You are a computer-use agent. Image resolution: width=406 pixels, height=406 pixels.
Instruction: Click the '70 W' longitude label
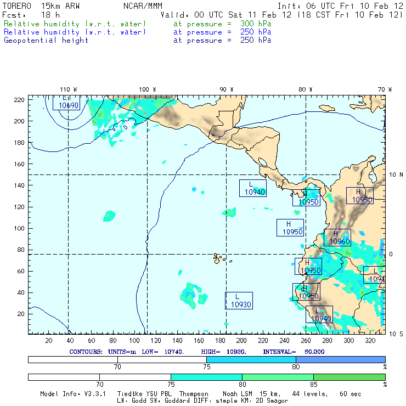[385, 89]
